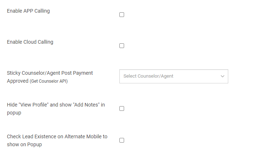The height and width of the screenshot is (165, 258).
Task: Tick the Enable APP Calling checkbox
Action: click(122, 15)
